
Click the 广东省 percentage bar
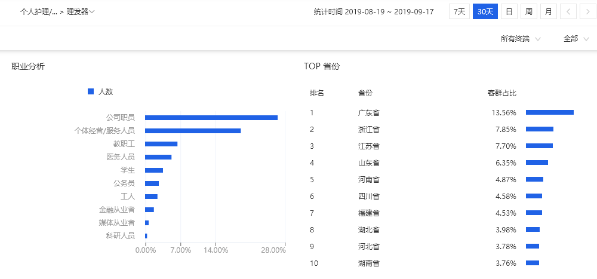(549, 112)
